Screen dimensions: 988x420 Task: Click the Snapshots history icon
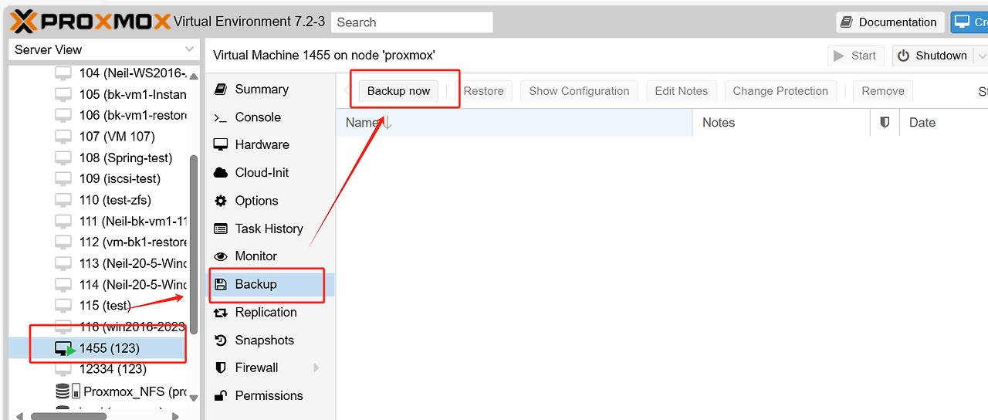(221, 340)
